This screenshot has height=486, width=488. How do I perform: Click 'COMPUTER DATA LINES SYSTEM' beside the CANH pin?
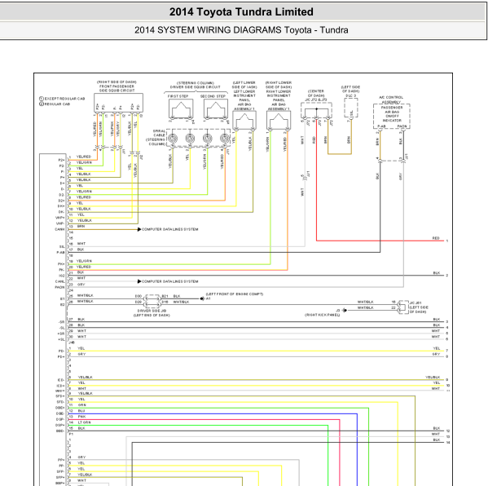(170, 229)
